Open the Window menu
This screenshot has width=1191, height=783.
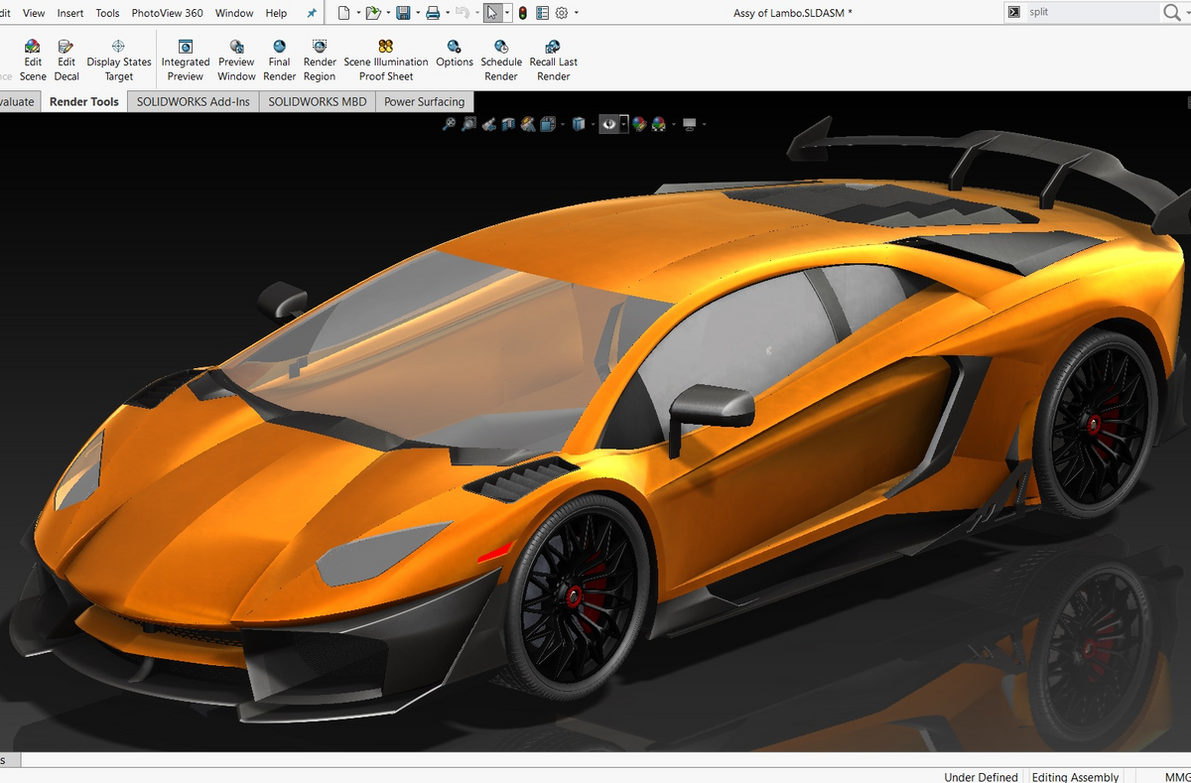tap(234, 13)
